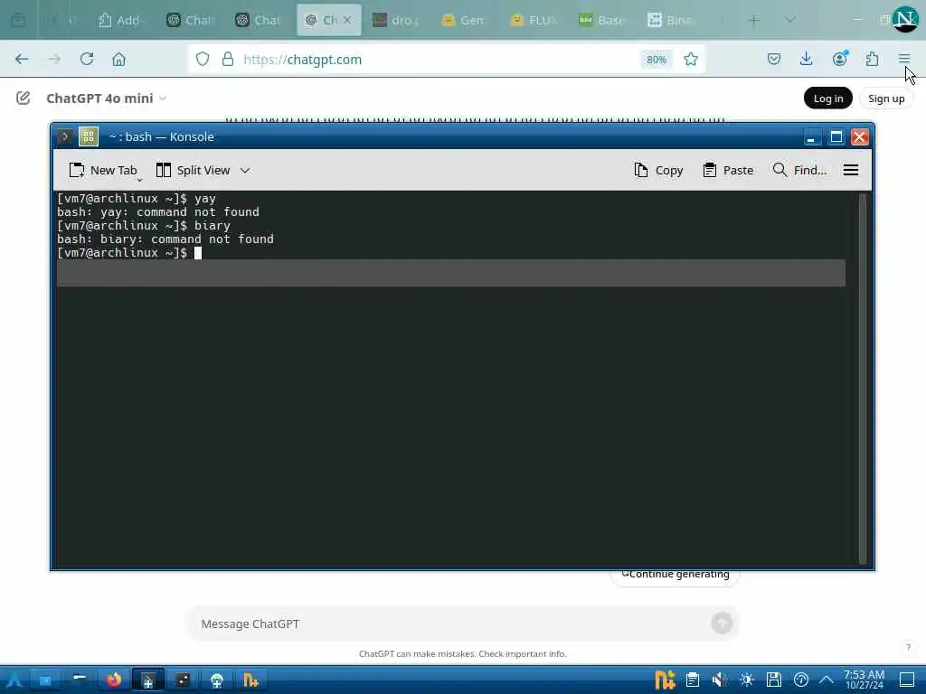Click the show desktop button
Image resolution: width=926 pixels, height=694 pixels.
[x=906, y=680]
